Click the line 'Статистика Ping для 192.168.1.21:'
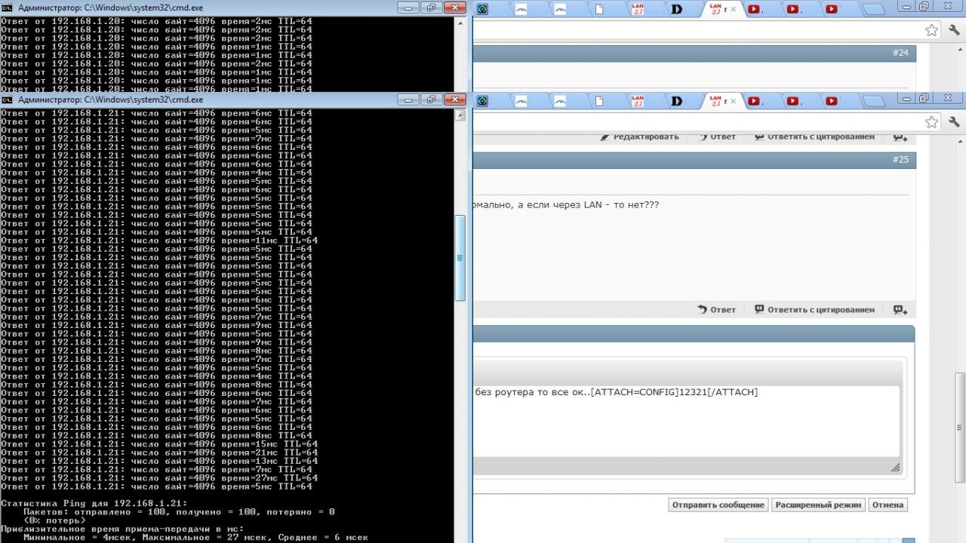This screenshot has height=543, width=966. point(94,503)
